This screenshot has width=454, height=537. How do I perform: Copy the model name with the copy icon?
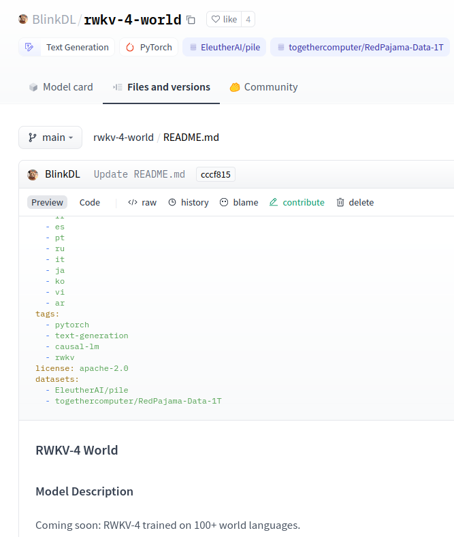pos(191,20)
